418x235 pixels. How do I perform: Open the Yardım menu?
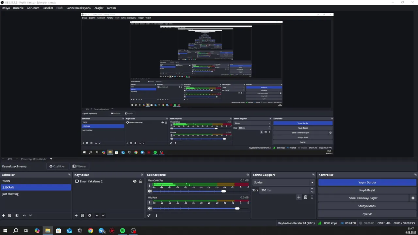click(111, 8)
